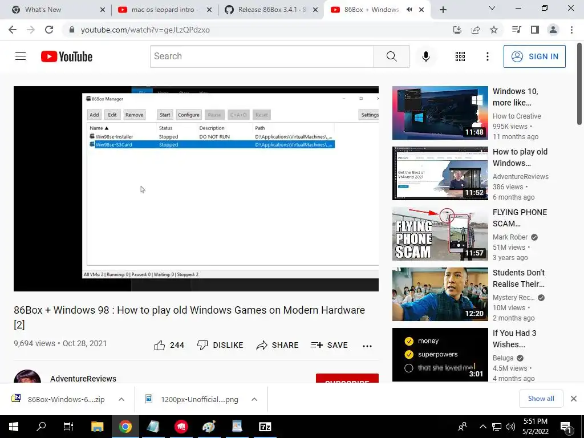
Task: Click the address bar URL
Action: pos(145,30)
